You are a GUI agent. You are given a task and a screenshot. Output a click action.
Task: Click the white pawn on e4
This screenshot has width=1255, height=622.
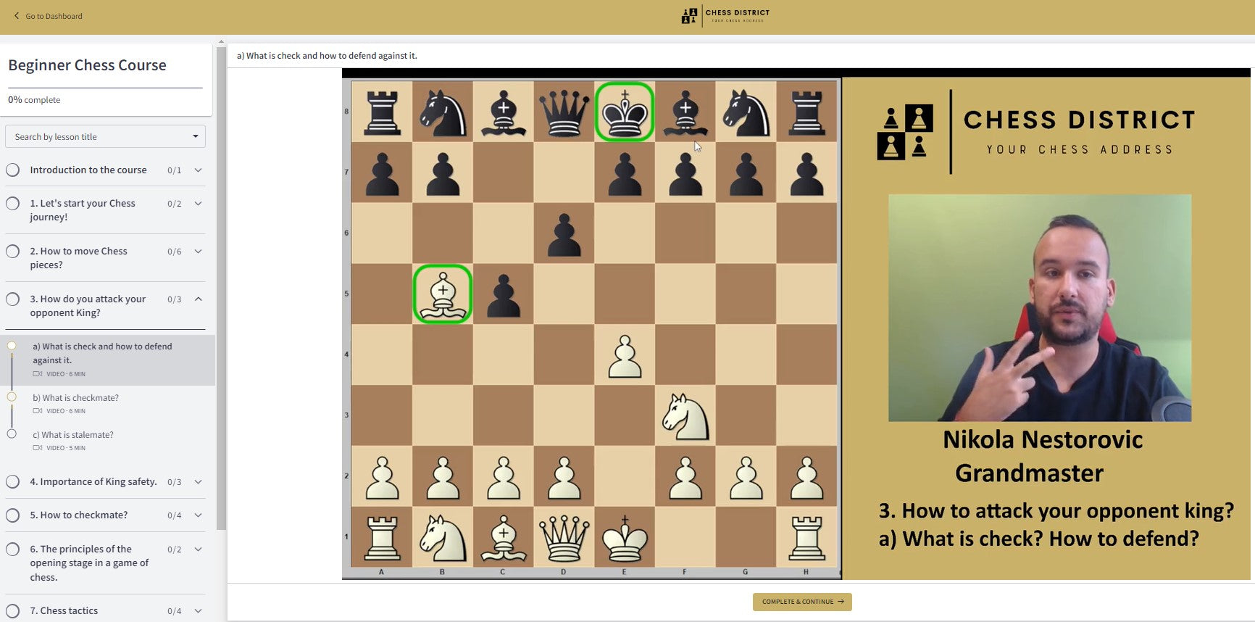pyautogui.click(x=625, y=355)
